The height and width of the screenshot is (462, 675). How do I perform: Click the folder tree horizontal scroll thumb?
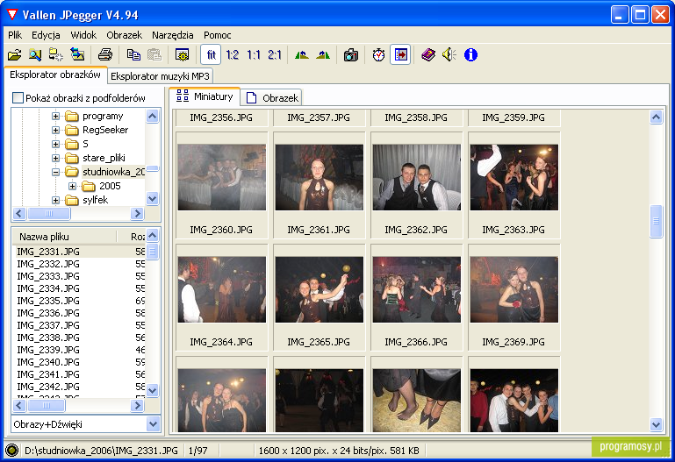(x=48, y=213)
